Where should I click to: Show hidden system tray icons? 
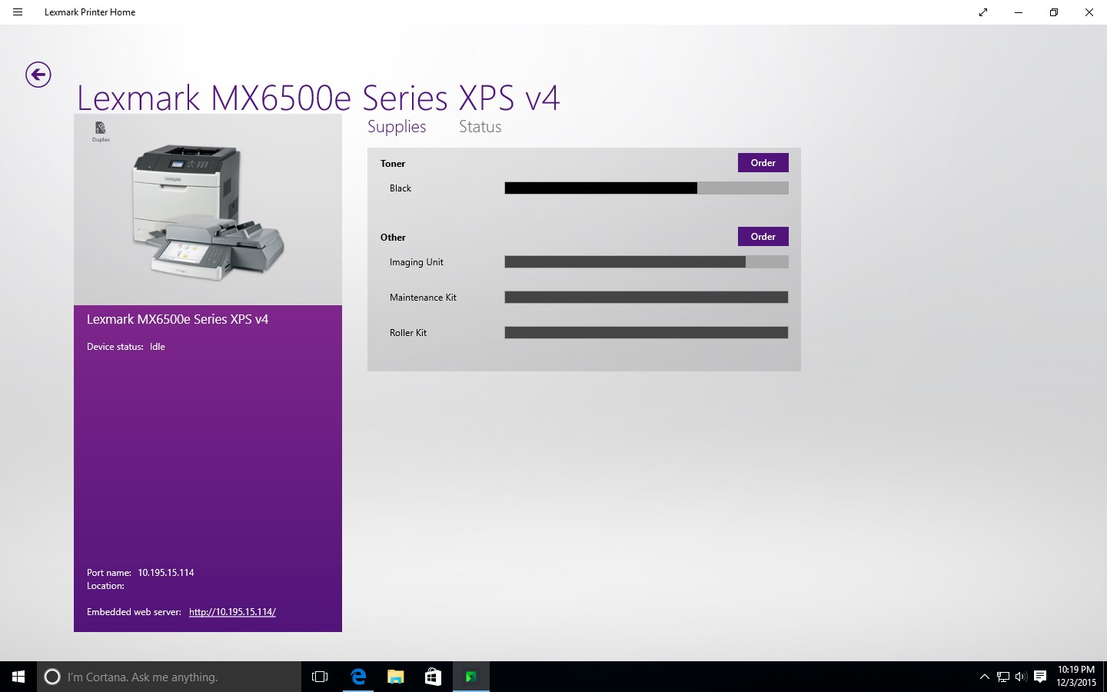(x=984, y=677)
